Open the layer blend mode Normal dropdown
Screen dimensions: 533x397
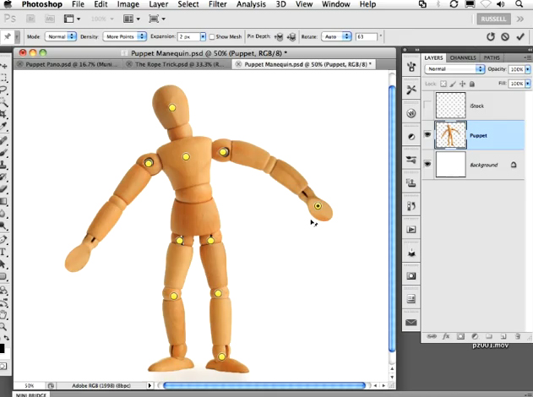455,68
